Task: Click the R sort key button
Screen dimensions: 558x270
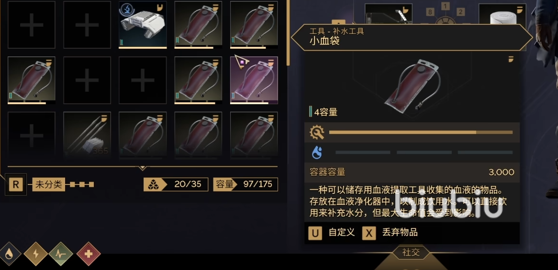Action: (x=16, y=184)
